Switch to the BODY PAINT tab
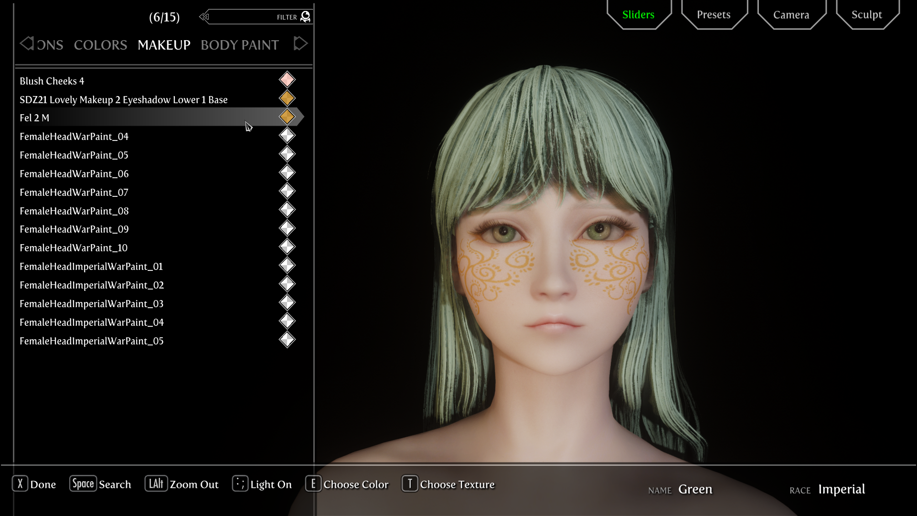This screenshot has width=917, height=516. pyautogui.click(x=239, y=45)
